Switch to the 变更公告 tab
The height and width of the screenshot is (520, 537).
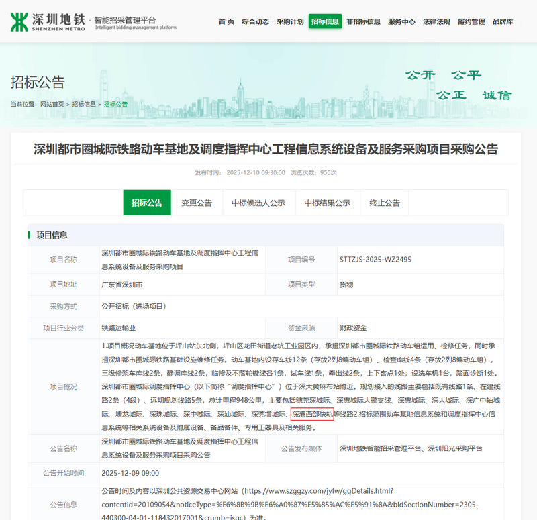click(197, 203)
